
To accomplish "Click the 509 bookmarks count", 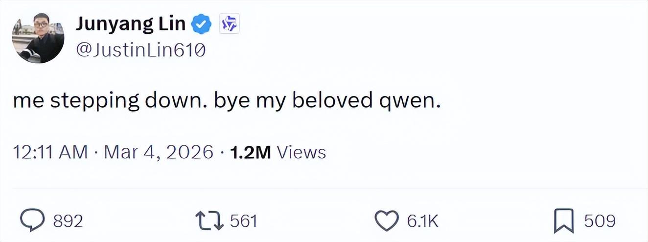I will (600, 221).
